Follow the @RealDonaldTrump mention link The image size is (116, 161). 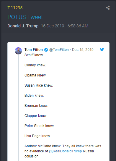pyautogui.click(x=66, y=151)
